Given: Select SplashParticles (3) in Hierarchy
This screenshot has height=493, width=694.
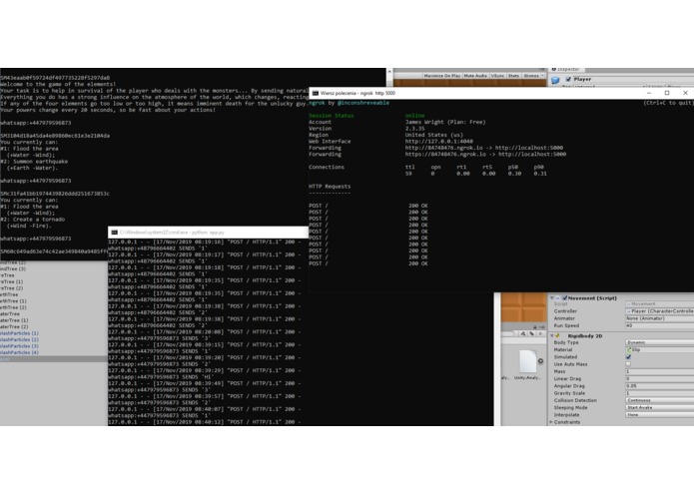Looking at the screenshot, I should click(19, 346).
